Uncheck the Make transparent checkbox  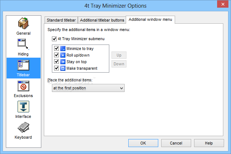[56, 68]
